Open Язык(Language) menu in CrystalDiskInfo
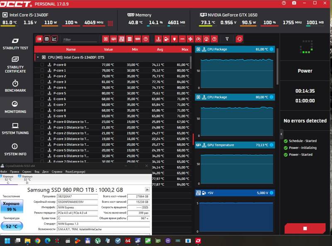Viewport: 332px width, 246px height. pos(75,172)
